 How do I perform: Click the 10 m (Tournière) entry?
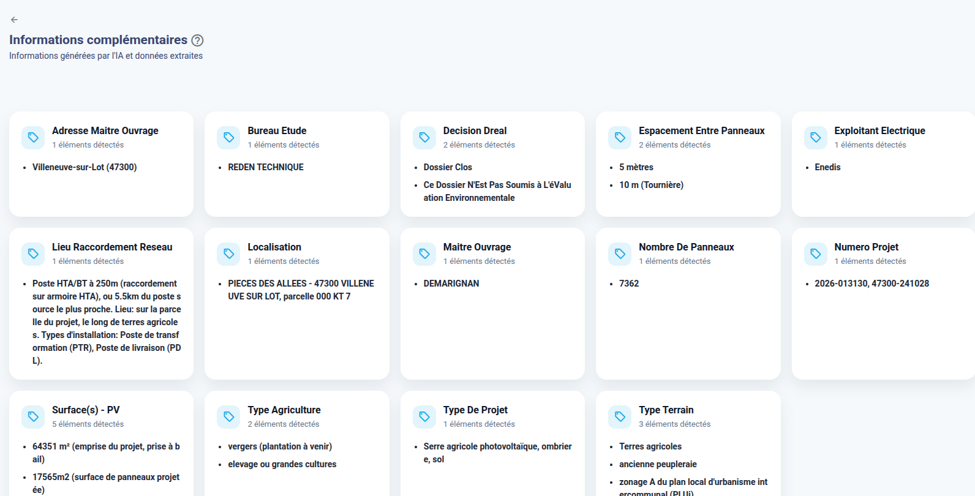(x=651, y=185)
